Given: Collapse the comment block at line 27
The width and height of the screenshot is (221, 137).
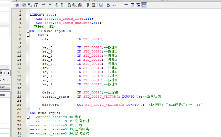Looking at the screenshot, I should pyautogui.click(x=28, y=117).
